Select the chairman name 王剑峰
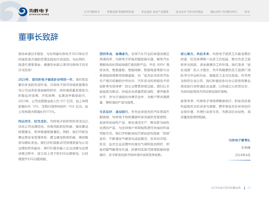Viewport: 269px width, 198px height. click(246, 148)
